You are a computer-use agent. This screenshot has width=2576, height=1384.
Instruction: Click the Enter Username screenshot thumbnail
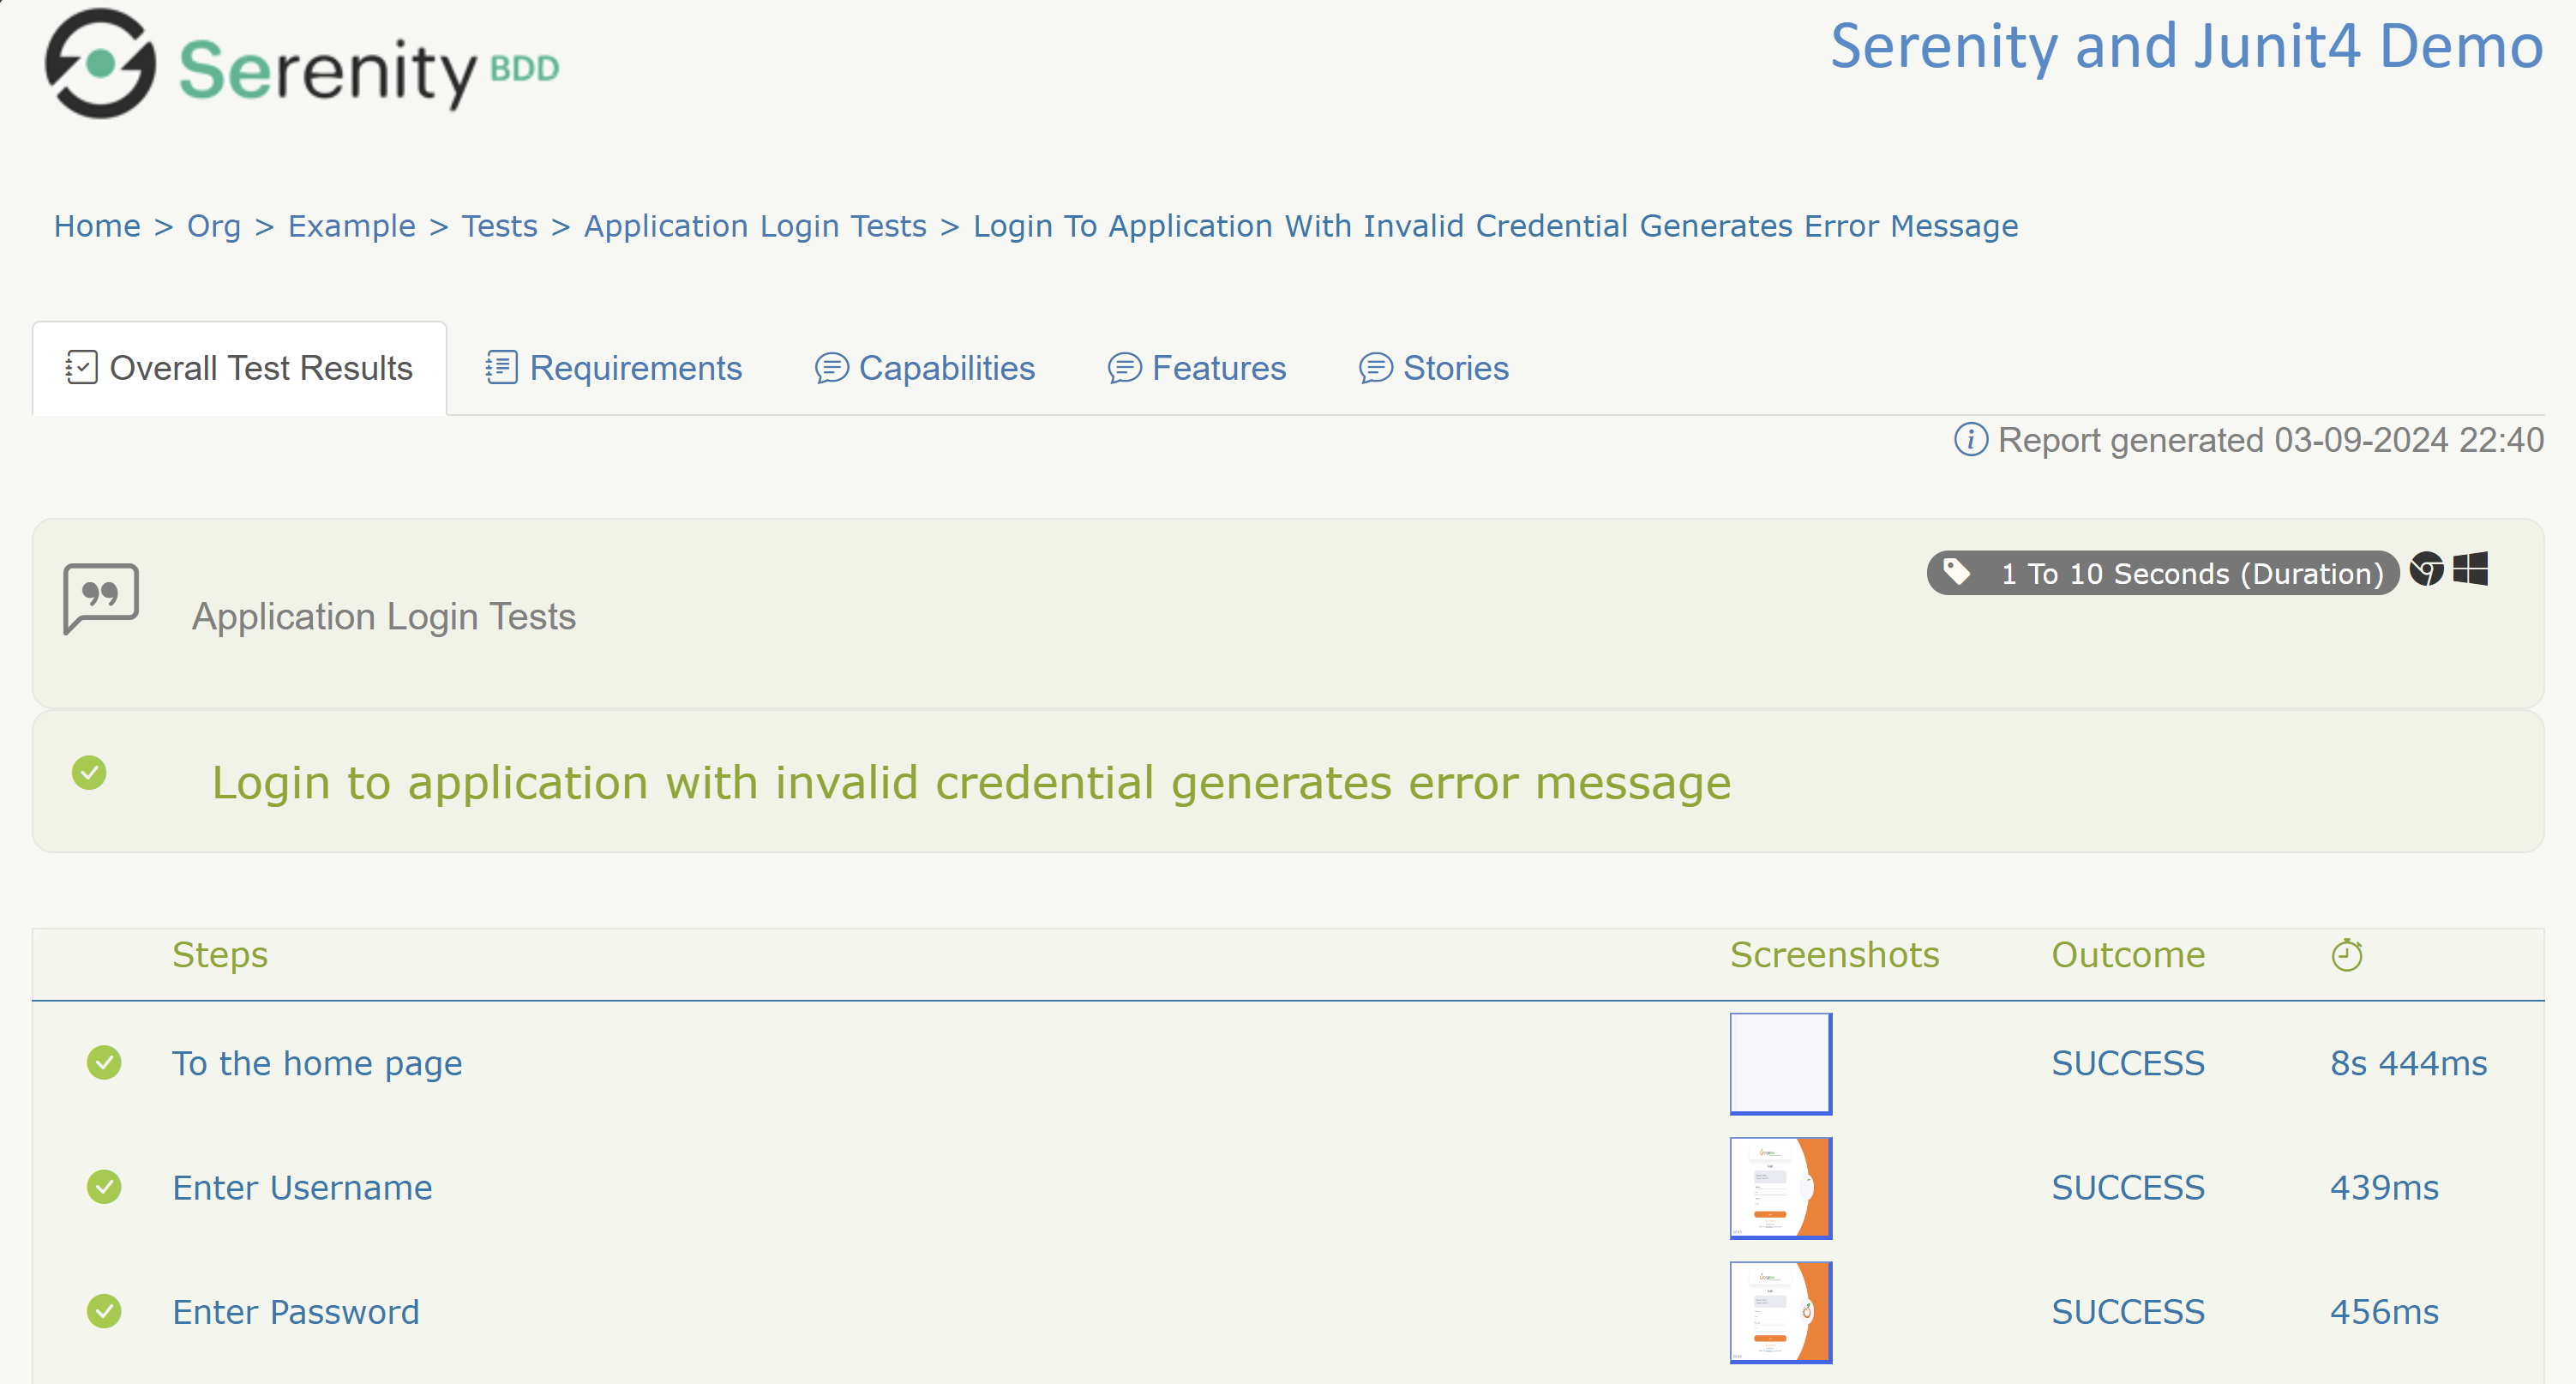[x=1780, y=1187]
